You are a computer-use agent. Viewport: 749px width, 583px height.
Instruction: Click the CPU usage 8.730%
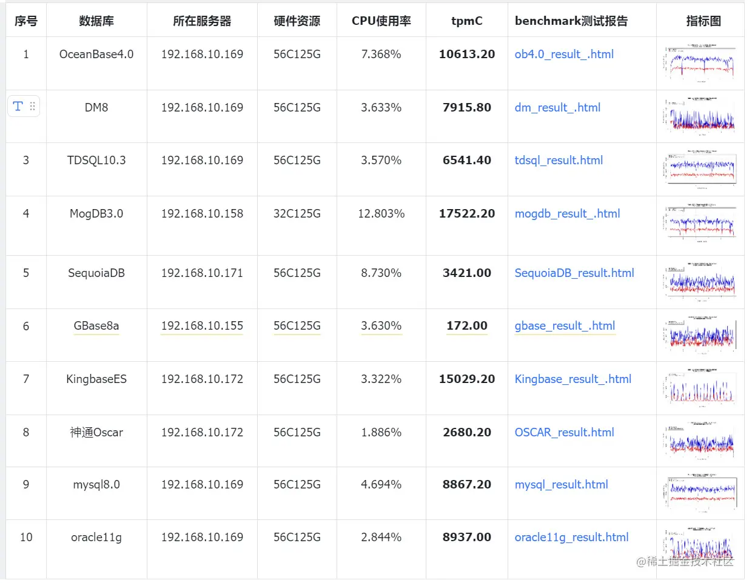pyautogui.click(x=381, y=273)
